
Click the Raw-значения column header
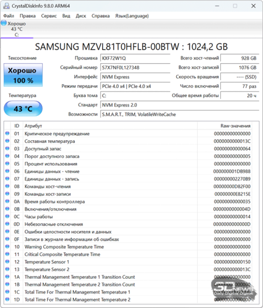click(224, 126)
